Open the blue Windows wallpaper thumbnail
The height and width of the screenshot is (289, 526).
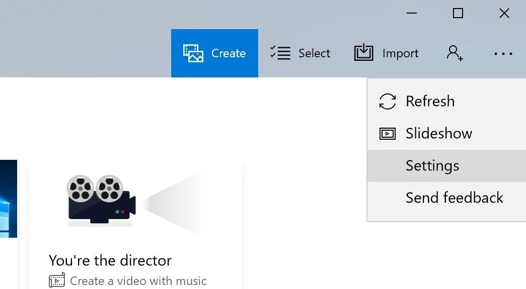(x=9, y=199)
